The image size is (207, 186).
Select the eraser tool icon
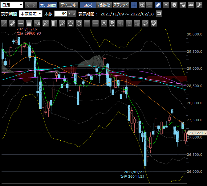(146, 23)
